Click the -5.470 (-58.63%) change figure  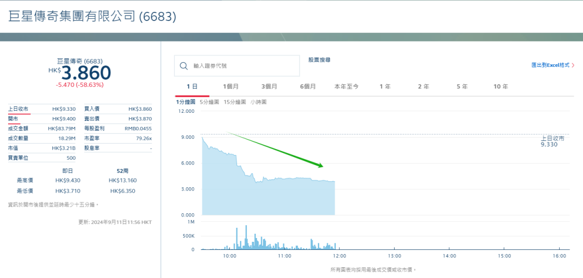[x=79, y=85]
